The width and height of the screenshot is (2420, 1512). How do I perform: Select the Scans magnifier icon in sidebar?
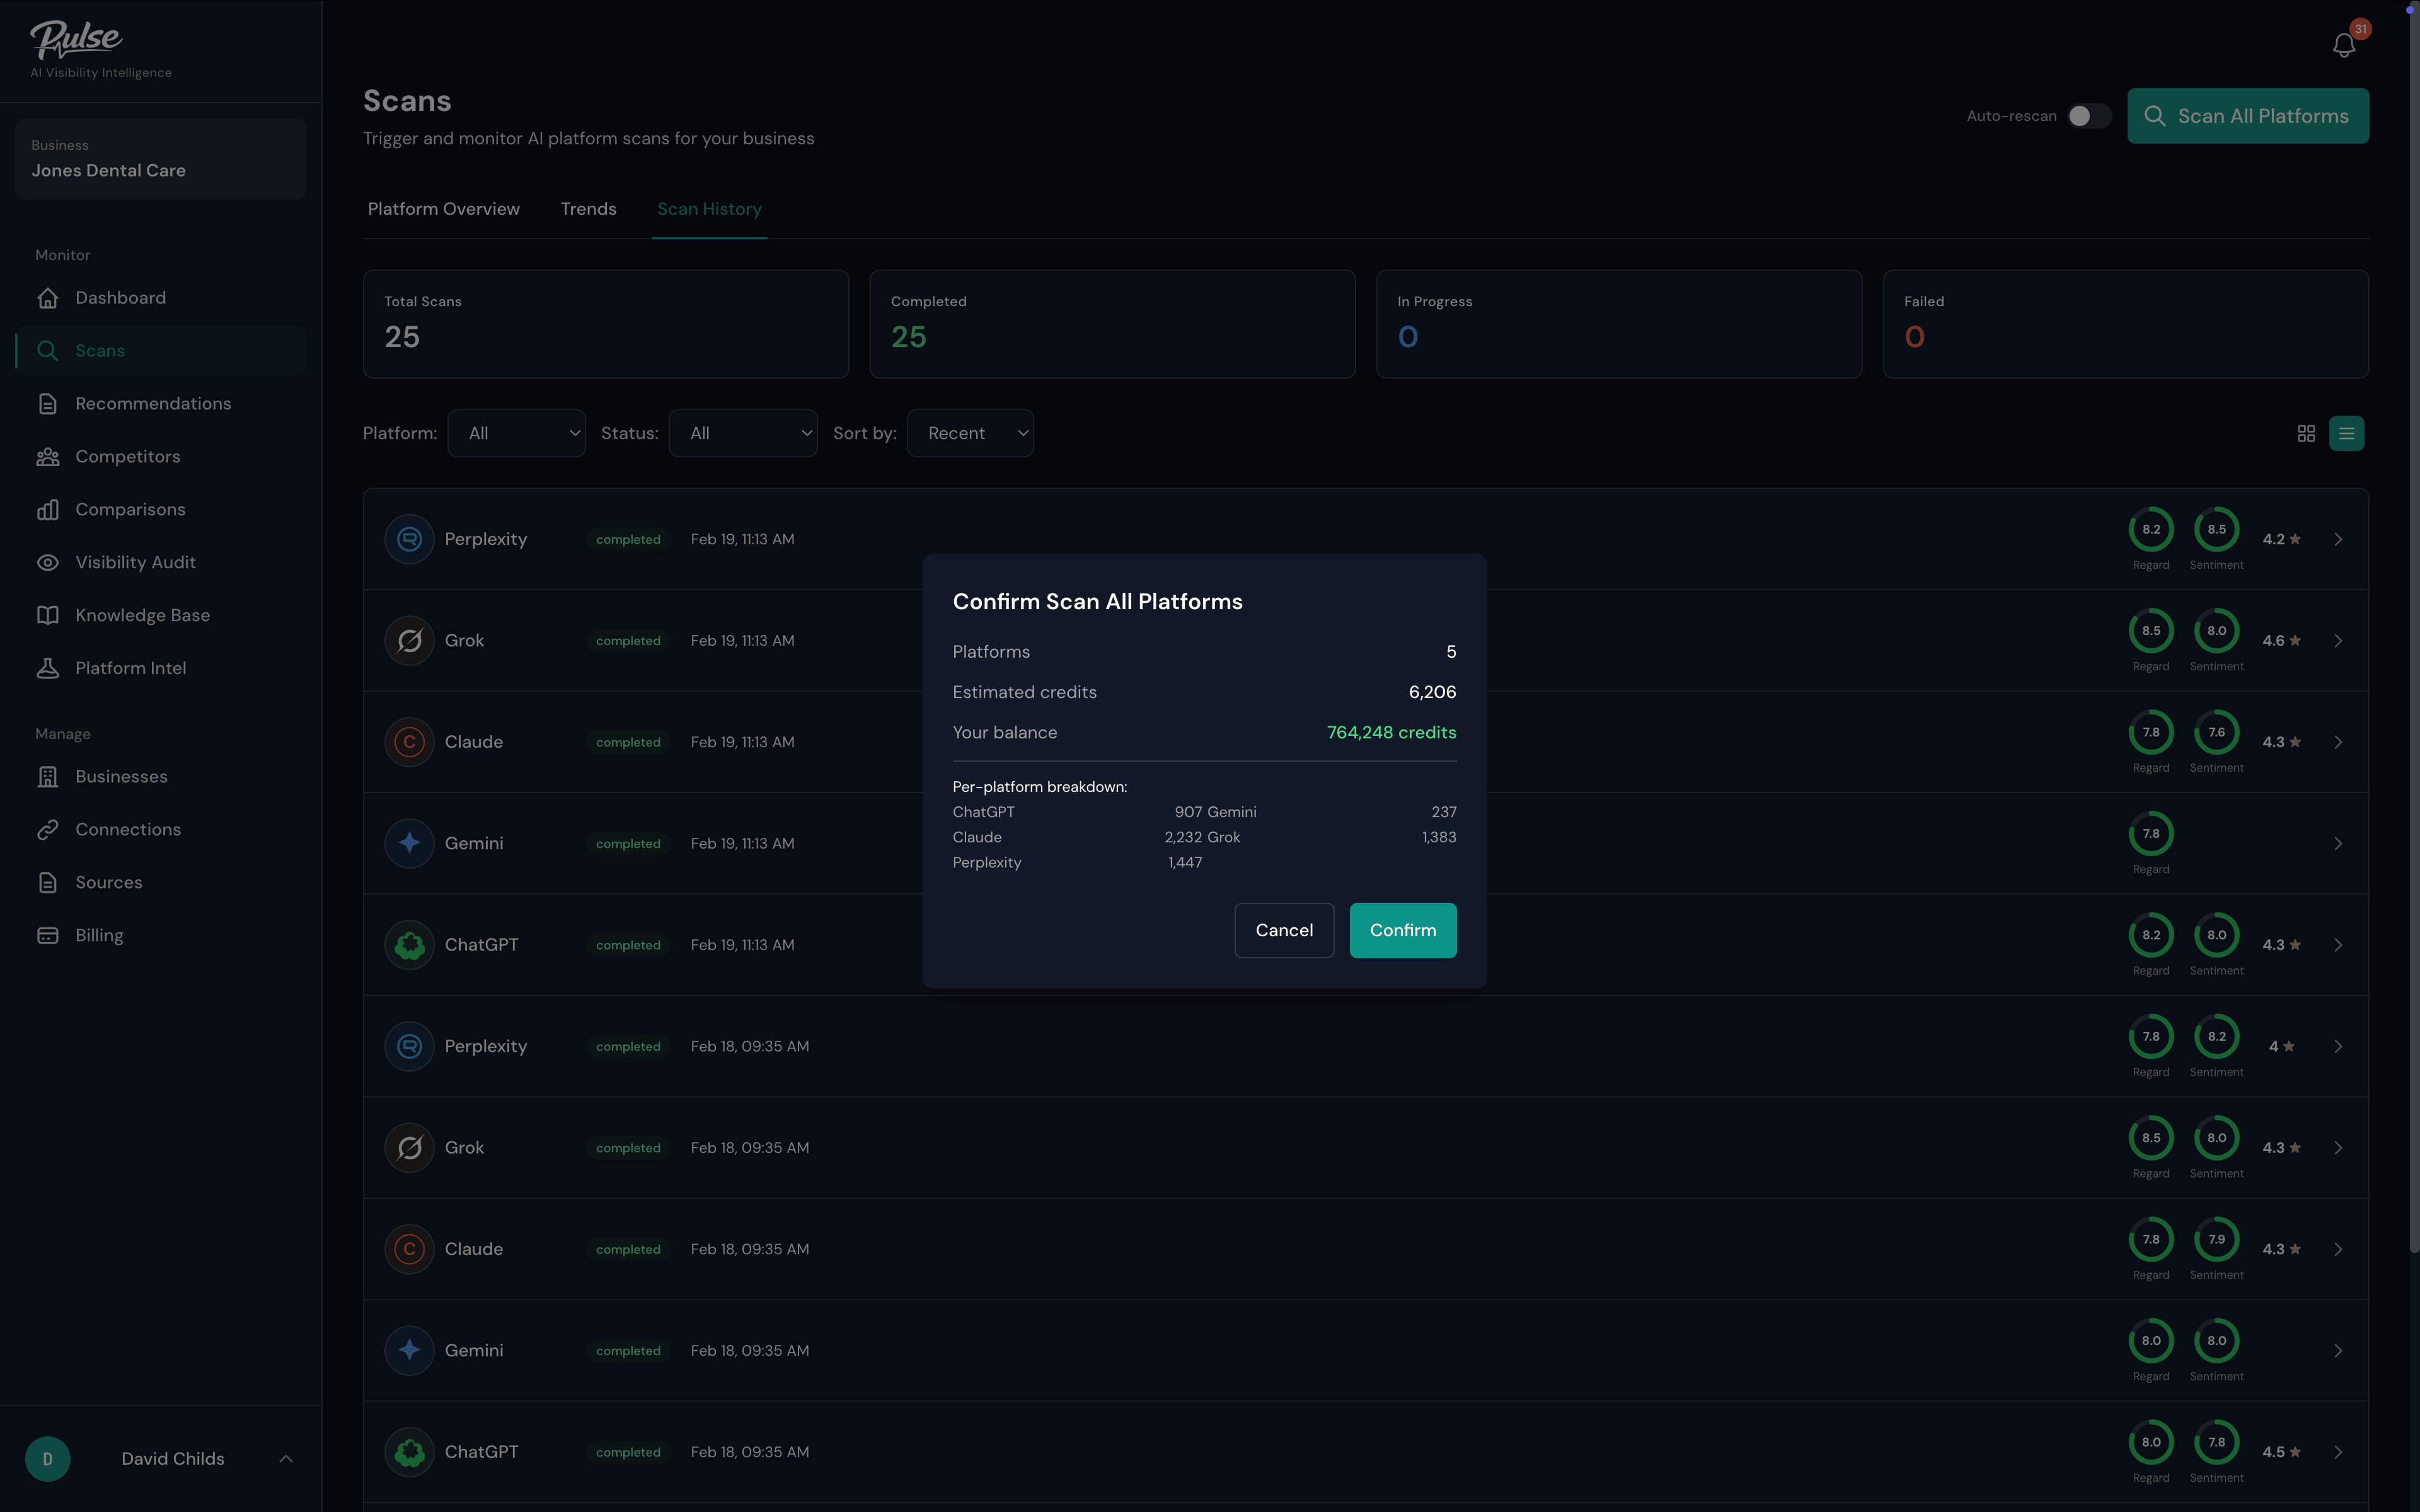(48, 350)
